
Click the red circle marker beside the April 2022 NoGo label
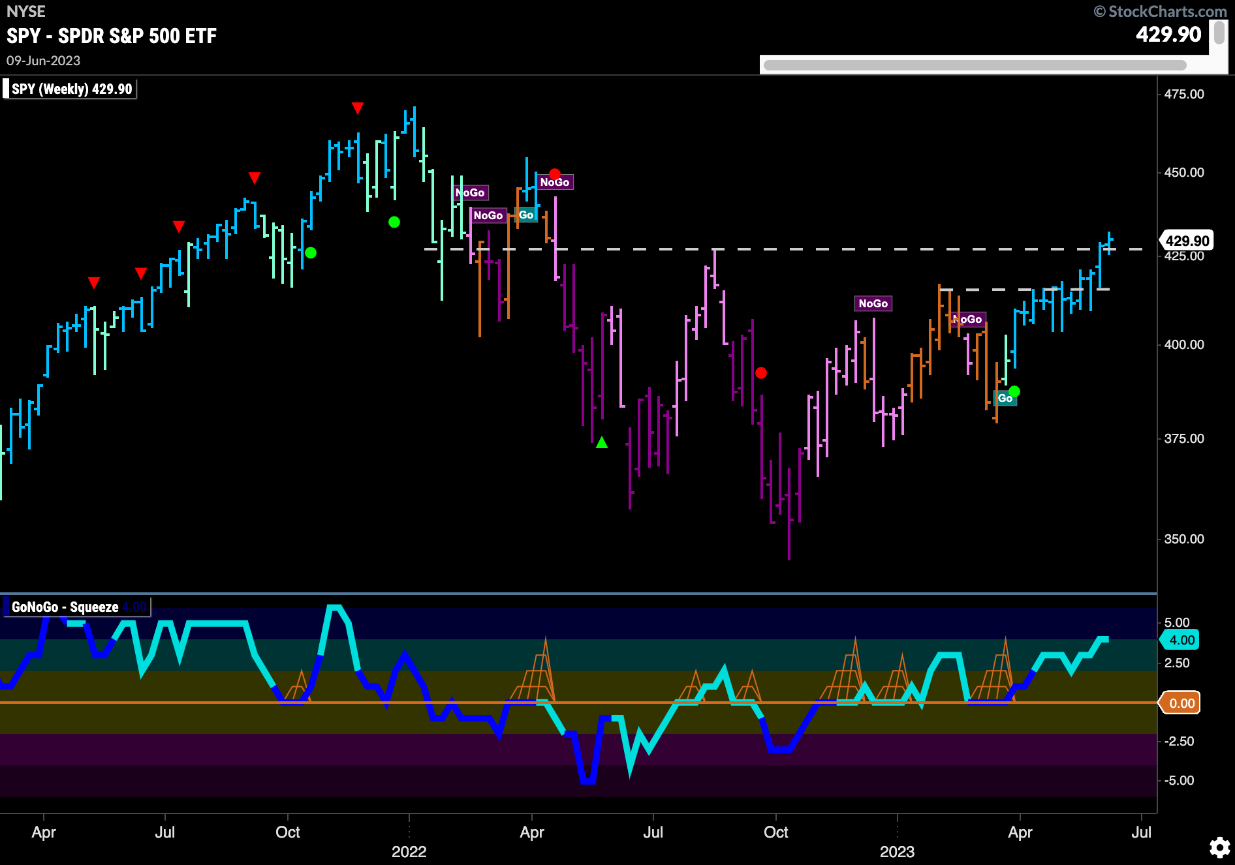click(554, 174)
